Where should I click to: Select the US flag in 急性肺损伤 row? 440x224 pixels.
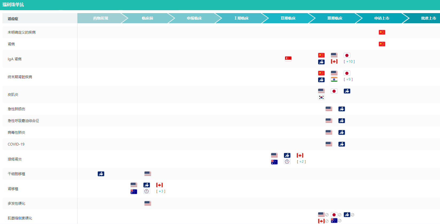click(x=329, y=109)
